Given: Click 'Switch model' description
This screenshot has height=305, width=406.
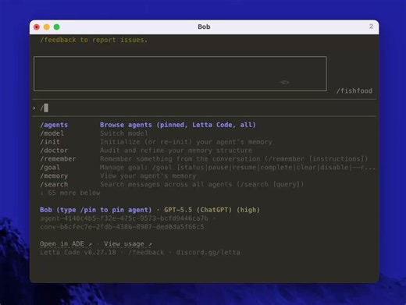Looking at the screenshot, I should tap(124, 133).
